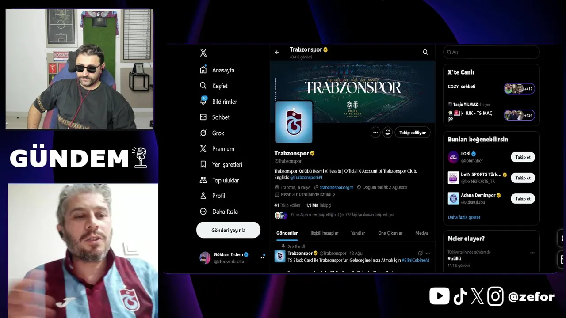The width and height of the screenshot is (566, 318).
Task: Open #EliniCebineAt hashtag link
Action: tap(416, 261)
